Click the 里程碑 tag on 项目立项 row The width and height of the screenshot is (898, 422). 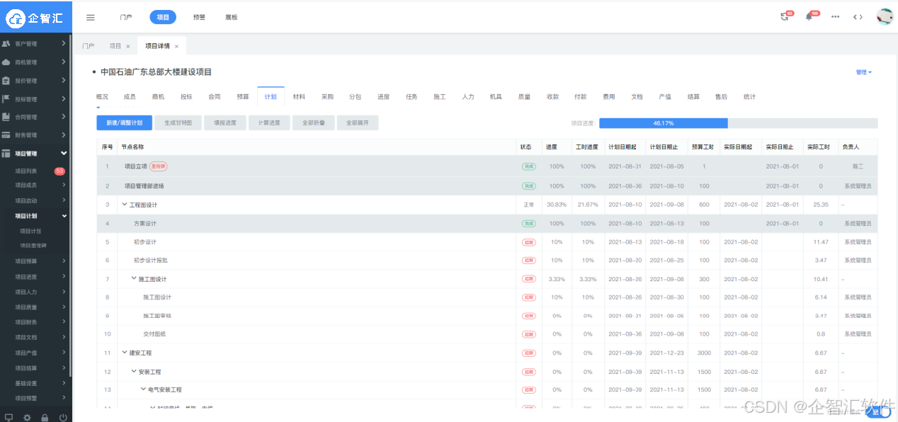click(x=159, y=166)
